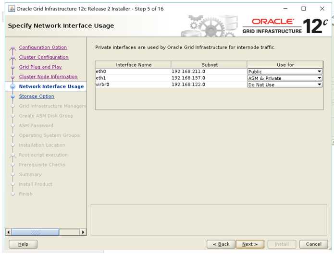
Task: Minimize the installer window
Action: pos(285,9)
